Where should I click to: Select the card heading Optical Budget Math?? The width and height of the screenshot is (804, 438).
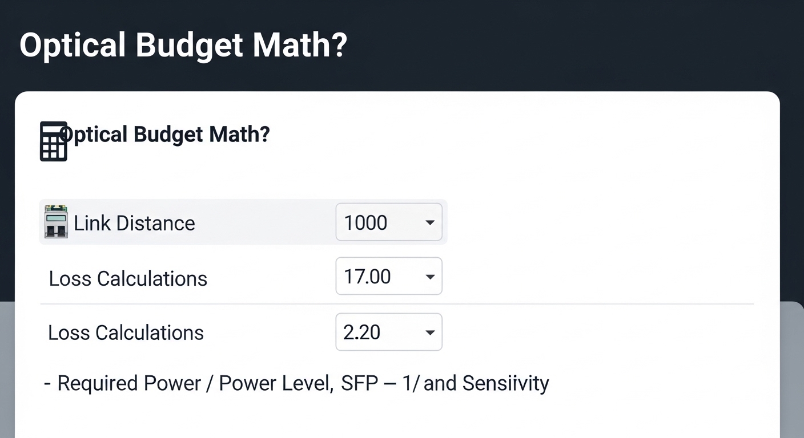click(x=166, y=135)
